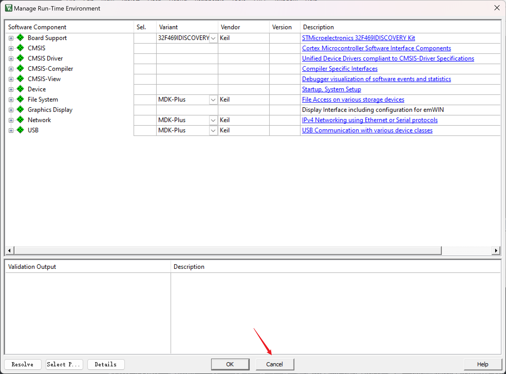
Task: Click the horizontal scrollbar left arrow
Action: 10,250
